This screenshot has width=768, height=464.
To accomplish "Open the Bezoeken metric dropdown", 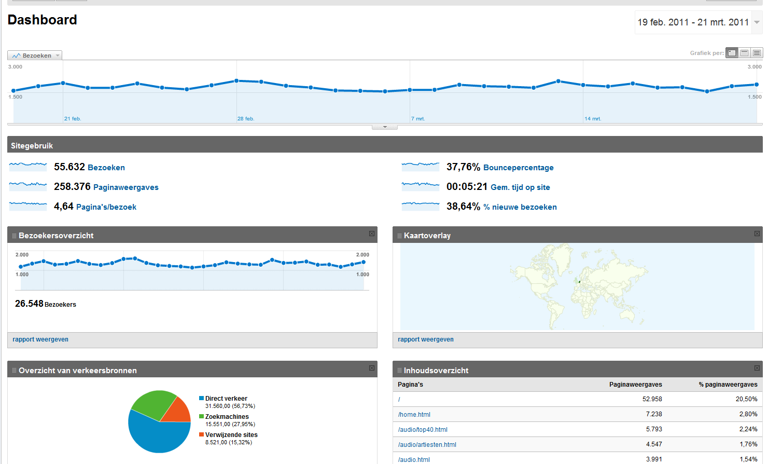I will [x=35, y=56].
